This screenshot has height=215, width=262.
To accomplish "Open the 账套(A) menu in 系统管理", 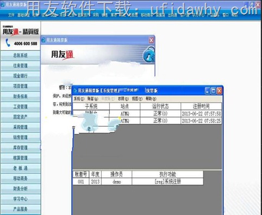I will pyautogui.click(x=92, y=99).
